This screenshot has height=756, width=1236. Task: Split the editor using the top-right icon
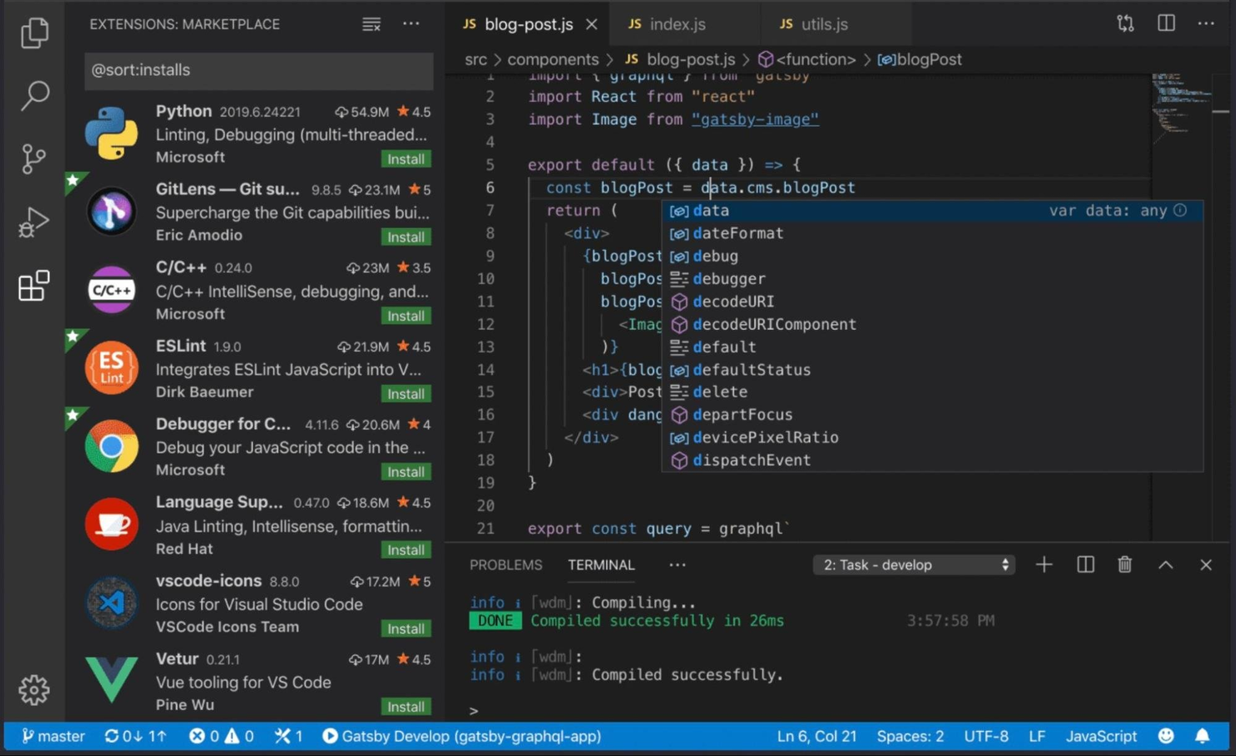pos(1165,23)
